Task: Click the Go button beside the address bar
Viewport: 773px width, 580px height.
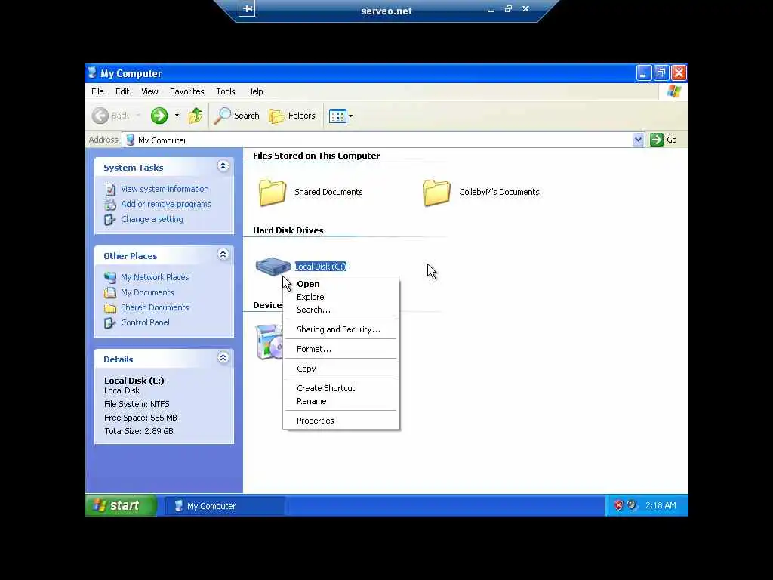Action: coord(664,140)
